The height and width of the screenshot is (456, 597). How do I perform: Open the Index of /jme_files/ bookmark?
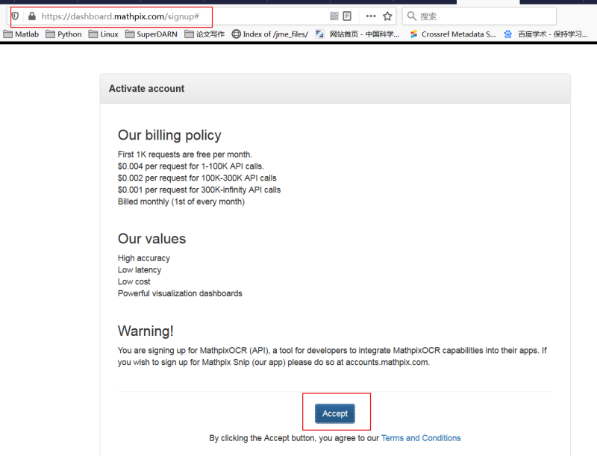pos(270,34)
